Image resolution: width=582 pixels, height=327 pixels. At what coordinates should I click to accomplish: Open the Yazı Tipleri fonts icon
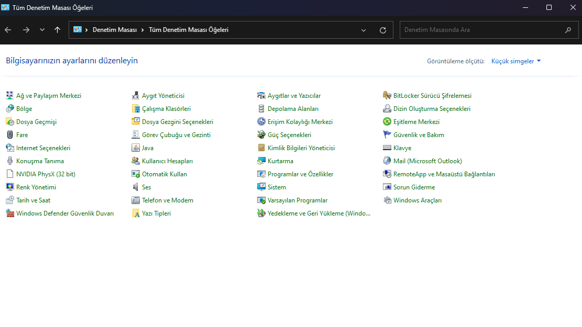pos(136,213)
